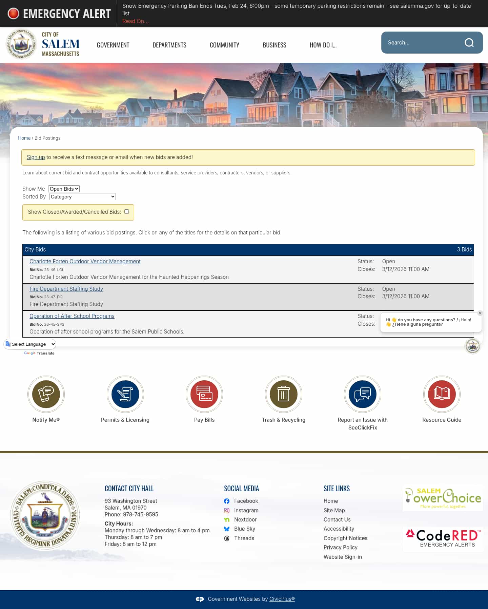Open Charlotte Forten Outdoor Vendor Management bid
Viewport: 488px width, 609px height.
(85, 262)
